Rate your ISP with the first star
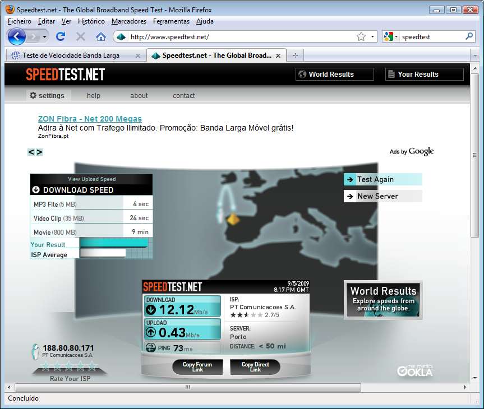Viewport: 484px width, 409px height. 45,366
